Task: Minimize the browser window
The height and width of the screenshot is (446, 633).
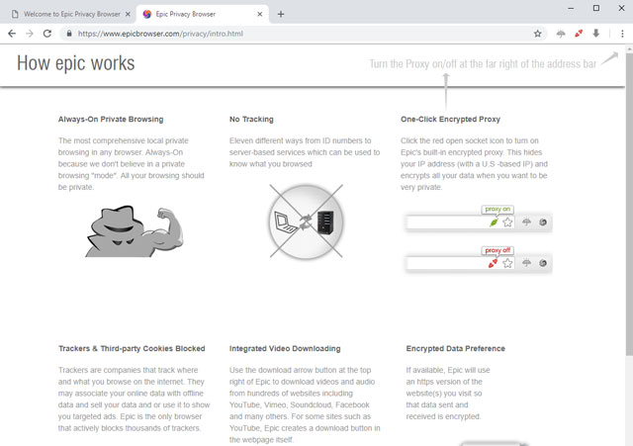Action: click(x=571, y=8)
